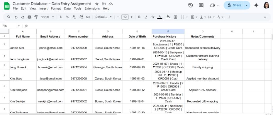This screenshot has width=273, height=115.
Task: Print the spreadsheet
Action: coord(29,17)
